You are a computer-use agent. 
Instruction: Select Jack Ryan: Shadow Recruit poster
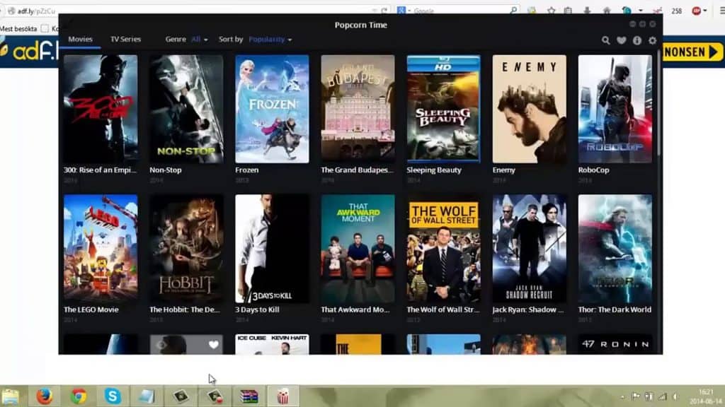530,248
